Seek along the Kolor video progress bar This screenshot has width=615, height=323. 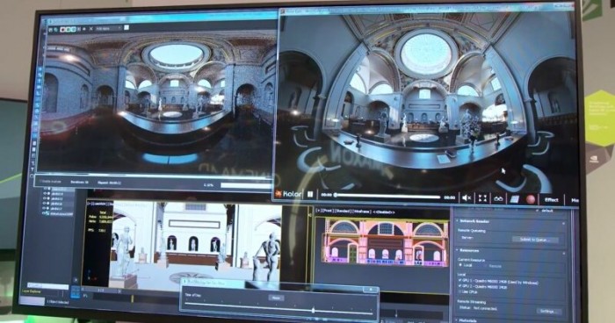pos(387,196)
